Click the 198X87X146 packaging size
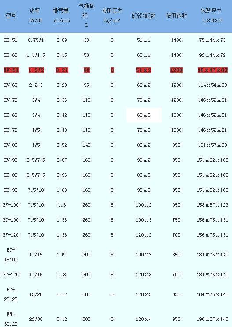This screenshot has height=327, width=232. pyautogui.click(x=213, y=319)
